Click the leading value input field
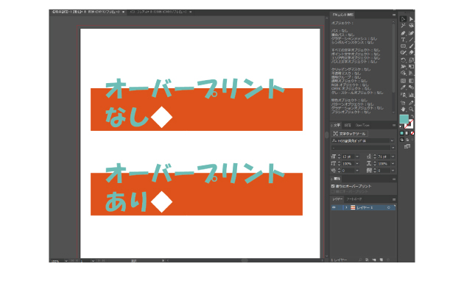464x286 pixels. tap(384, 157)
